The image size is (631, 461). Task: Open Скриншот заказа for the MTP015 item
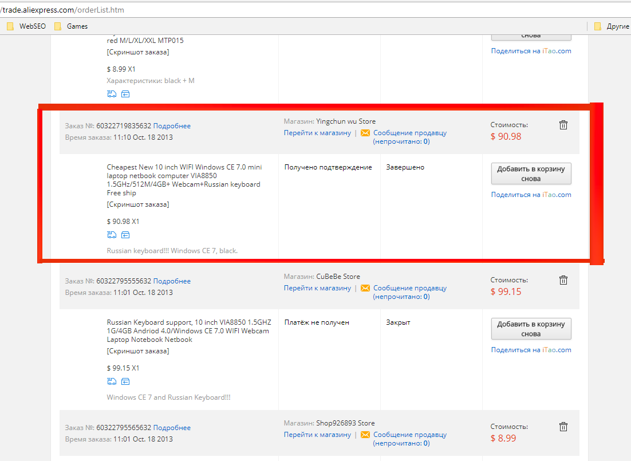click(138, 52)
